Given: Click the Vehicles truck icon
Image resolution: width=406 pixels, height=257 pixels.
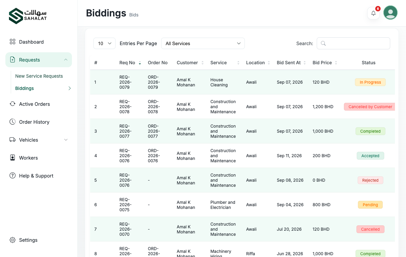Looking at the screenshot, I should pyautogui.click(x=13, y=140).
